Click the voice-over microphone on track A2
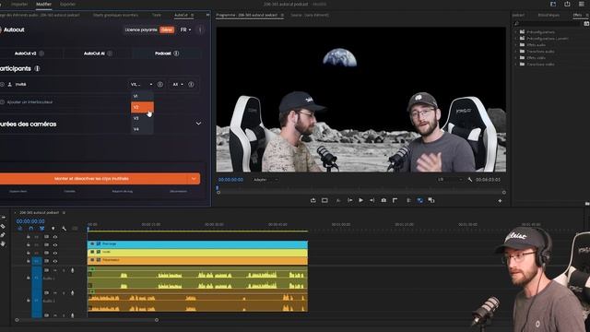The image size is (590, 332). tap(72, 292)
